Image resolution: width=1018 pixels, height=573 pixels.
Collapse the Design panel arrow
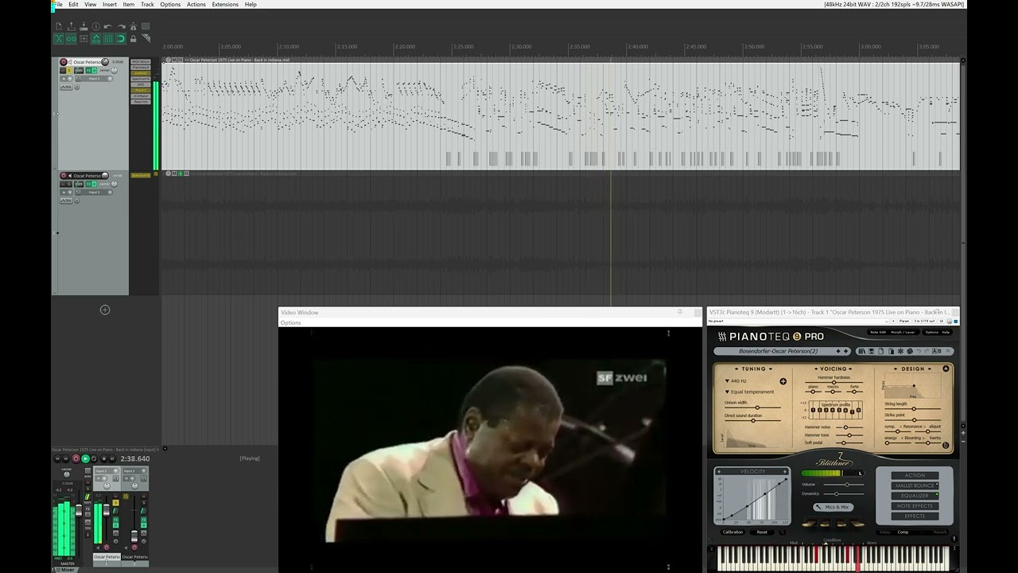click(946, 368)
